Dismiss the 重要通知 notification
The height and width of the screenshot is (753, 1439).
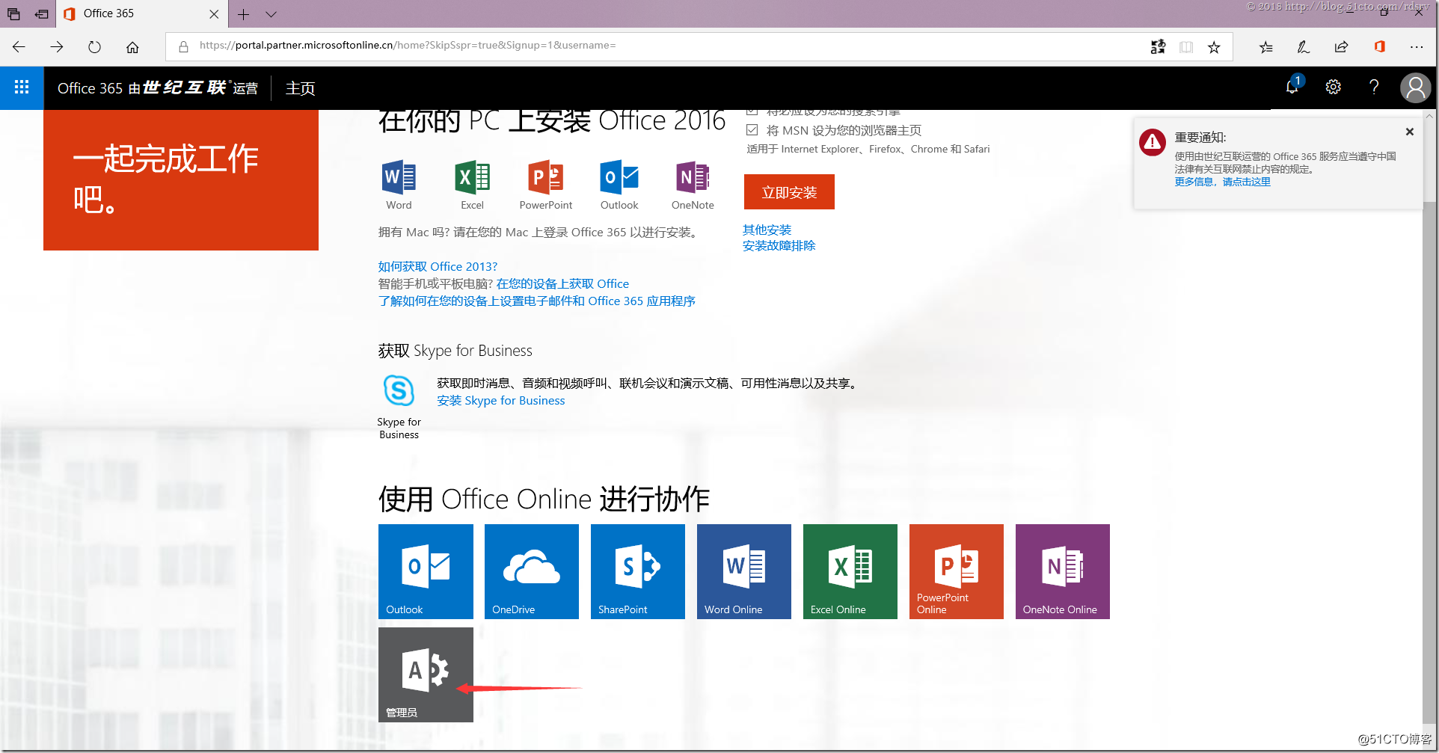click(x=1410, y=132)
